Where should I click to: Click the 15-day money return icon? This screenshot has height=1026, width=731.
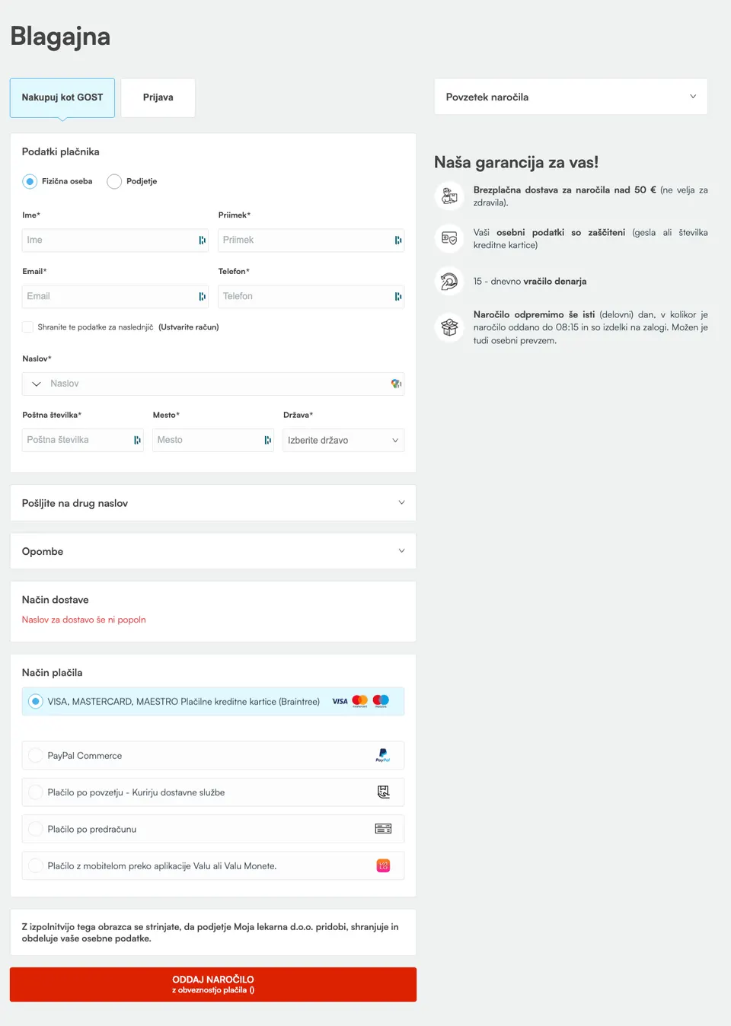pos(449,282)
